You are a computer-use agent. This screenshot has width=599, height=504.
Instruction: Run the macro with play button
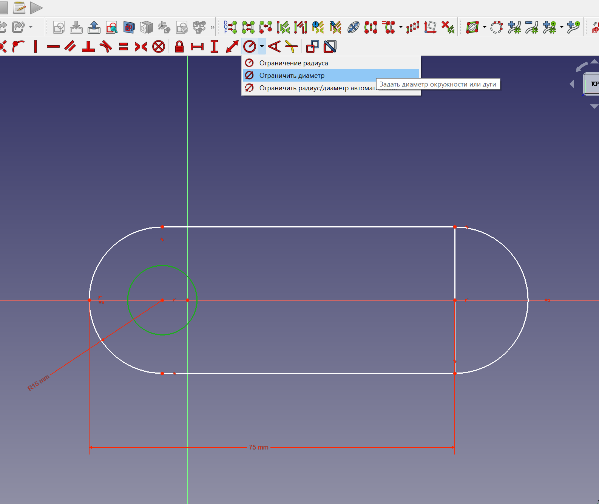coord(36,8)
